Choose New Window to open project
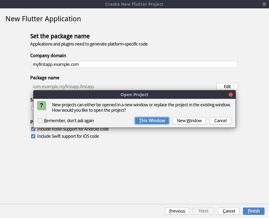Image resolution: width=269 pixels, height=218 pixels. click(189, 121)
